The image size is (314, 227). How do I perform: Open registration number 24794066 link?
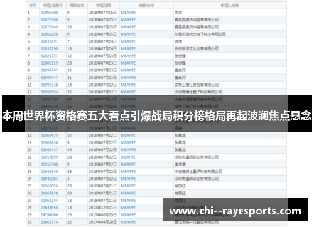(49, 215)
